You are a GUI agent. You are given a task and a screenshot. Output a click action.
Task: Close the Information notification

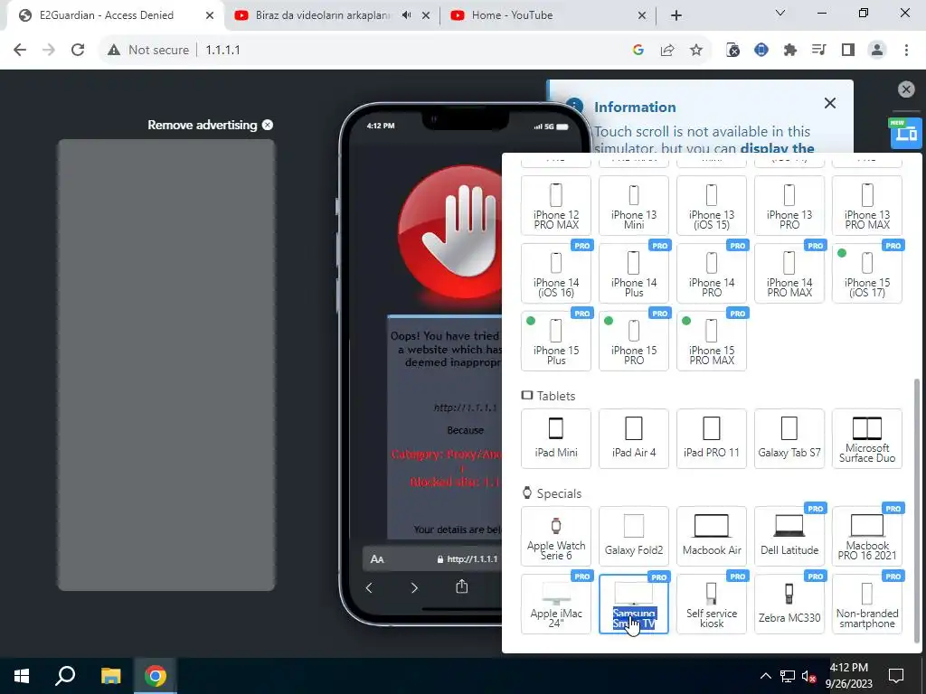tap(830, 103)
